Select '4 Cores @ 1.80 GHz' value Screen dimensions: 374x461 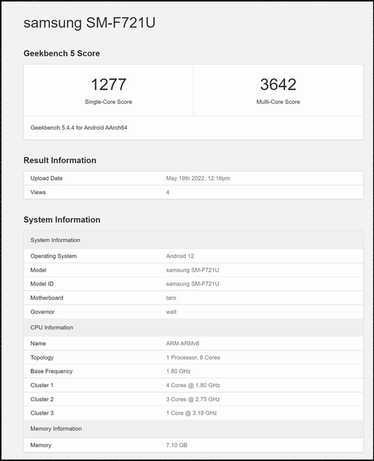(193, 385)
